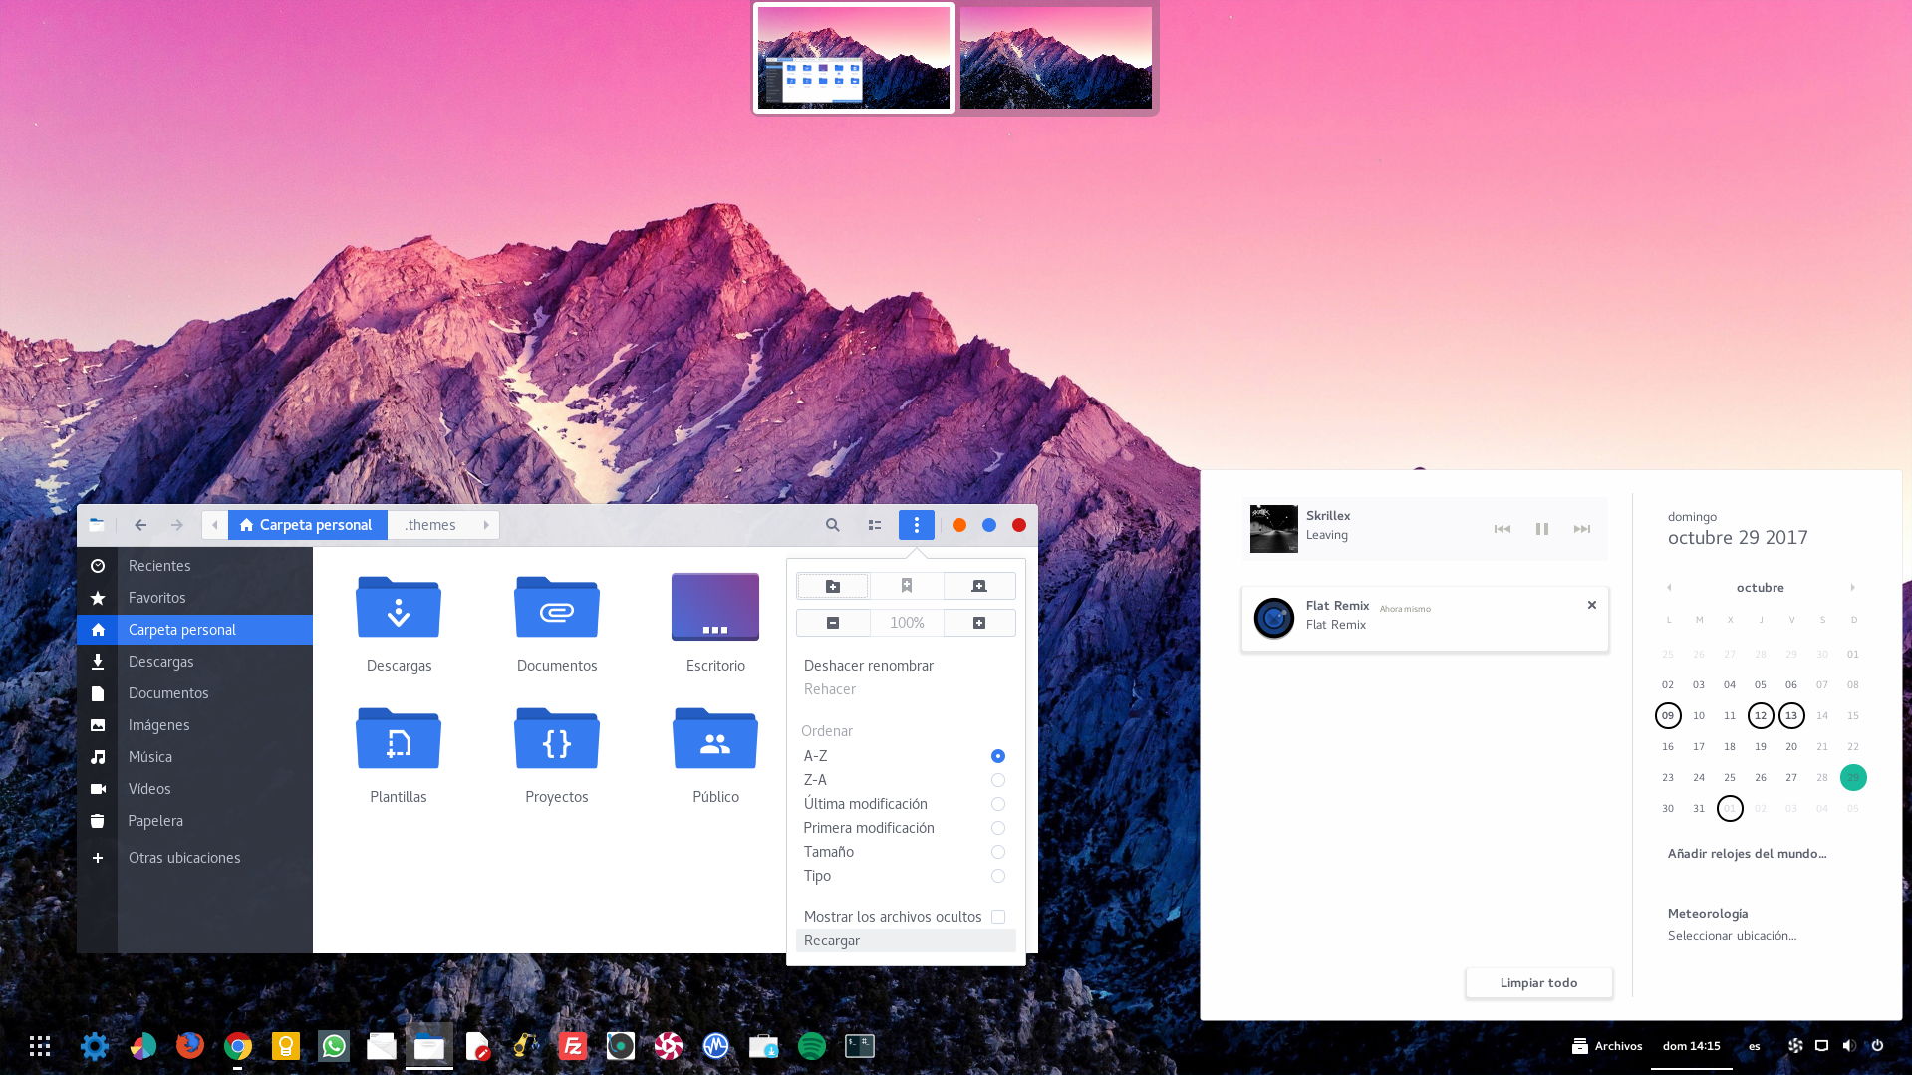Open Recientes in the sidebar
1912x1075 pixels.
click(x=195, y=566)
